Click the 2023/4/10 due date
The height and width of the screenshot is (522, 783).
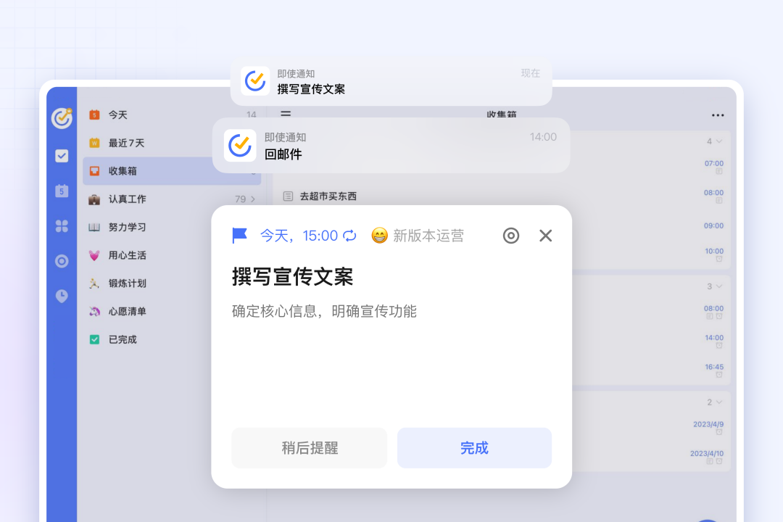[x=707, y=454]
